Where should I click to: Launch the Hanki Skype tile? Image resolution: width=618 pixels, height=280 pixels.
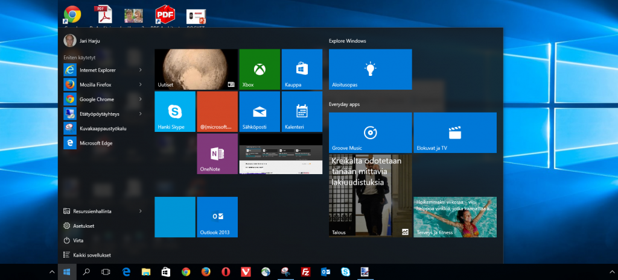pos(175,111)
